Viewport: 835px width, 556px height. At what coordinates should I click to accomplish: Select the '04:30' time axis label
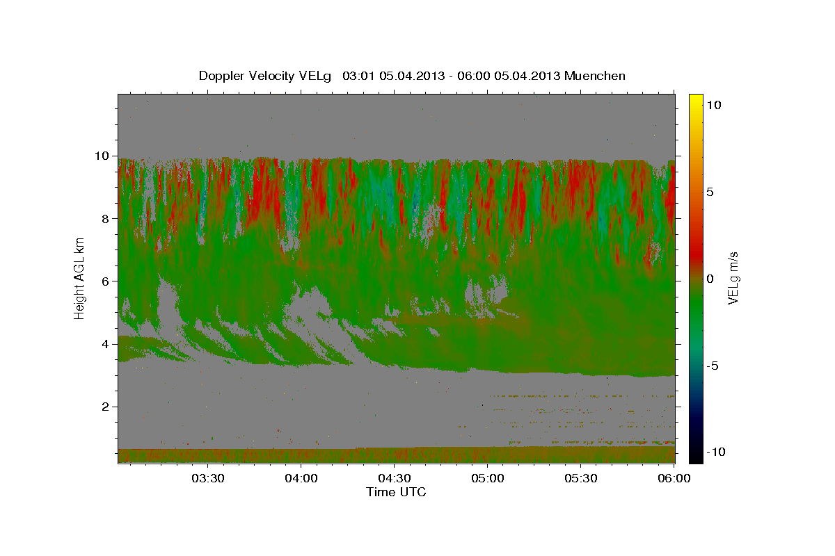click(395, 478)
